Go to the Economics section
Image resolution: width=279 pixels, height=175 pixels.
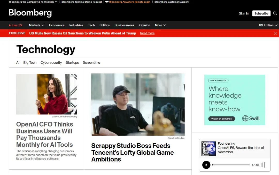point(57,25)
